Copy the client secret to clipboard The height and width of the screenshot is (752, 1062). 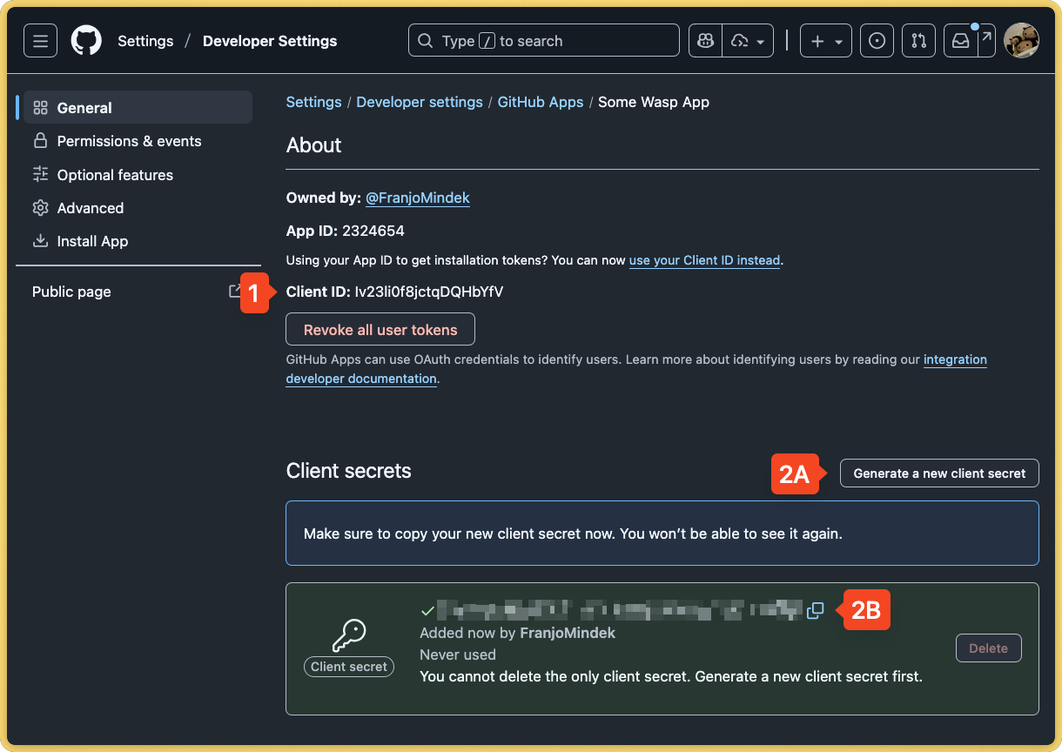click(x=815, y=611)
